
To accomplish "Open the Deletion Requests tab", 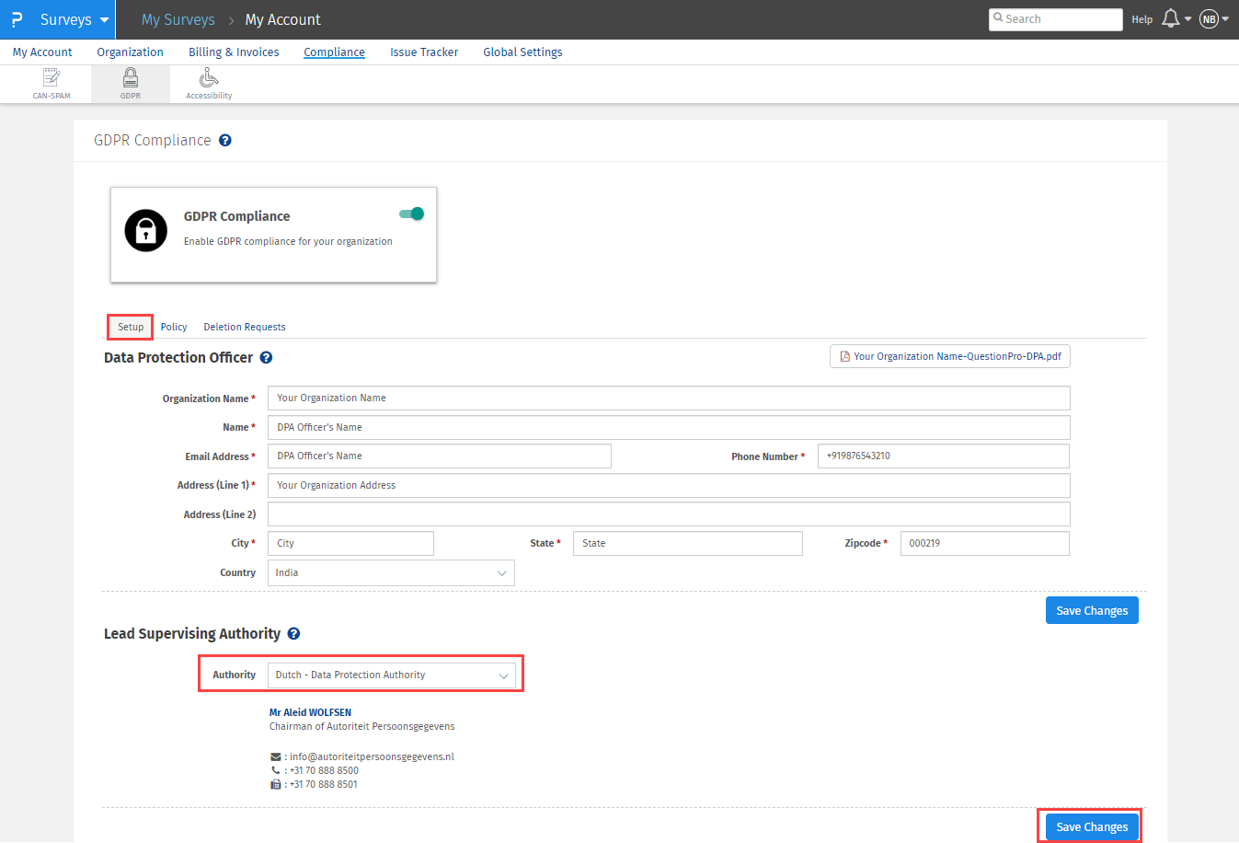I will click(x=245, y=328).
